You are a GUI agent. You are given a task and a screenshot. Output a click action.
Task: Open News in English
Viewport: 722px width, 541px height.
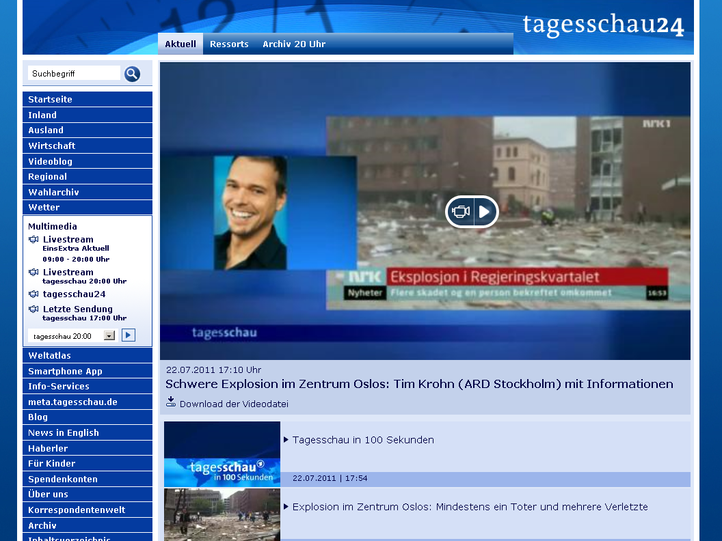88,433
